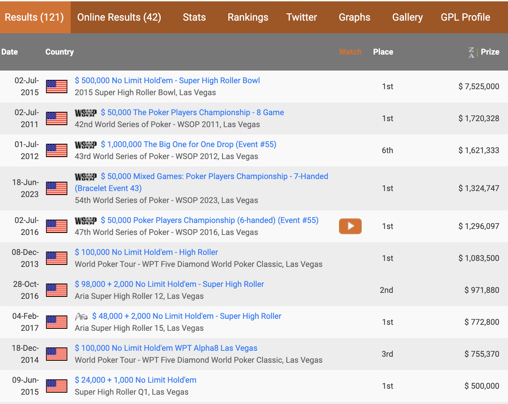Viewport: 508px width, 404px height.
Task: Click US flag on the 09-Jun-2015 row
Action: point(57,386)
